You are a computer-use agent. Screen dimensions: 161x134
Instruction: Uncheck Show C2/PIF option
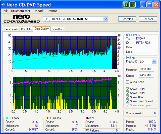pyautogui.click(x=128, y=93)
